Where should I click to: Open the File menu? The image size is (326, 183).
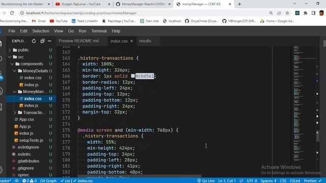point(12,31)
